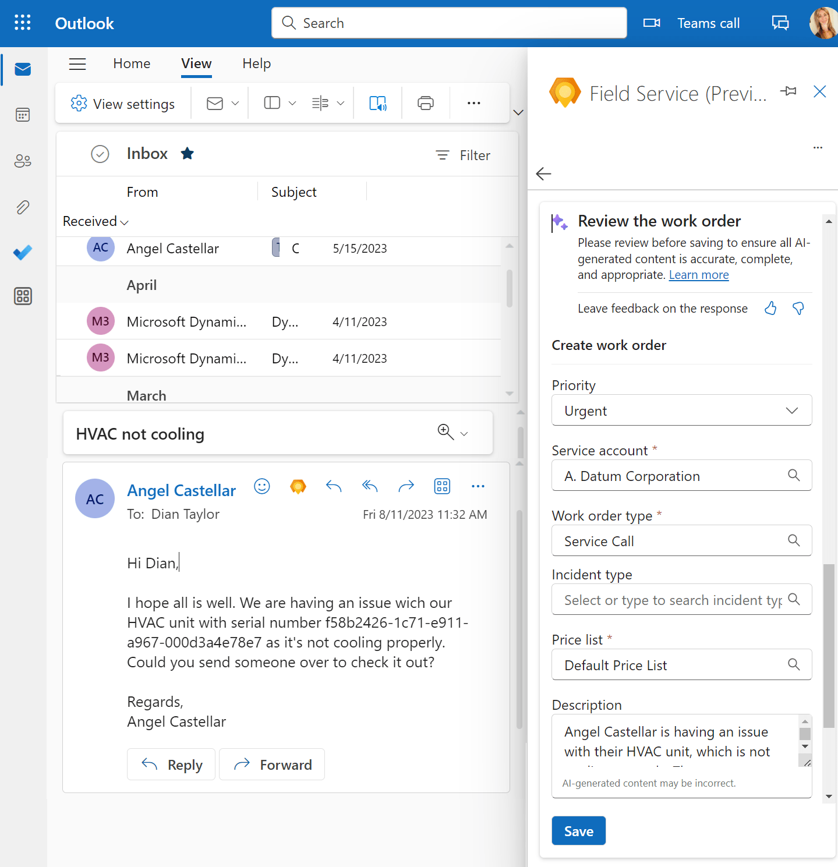The height and width of the screenshot is (867, 838).
Task: Open the Learn more link
Action: [x=698, y=274]
